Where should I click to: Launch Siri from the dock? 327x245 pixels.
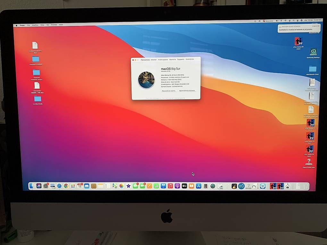(x=39, y=186)
